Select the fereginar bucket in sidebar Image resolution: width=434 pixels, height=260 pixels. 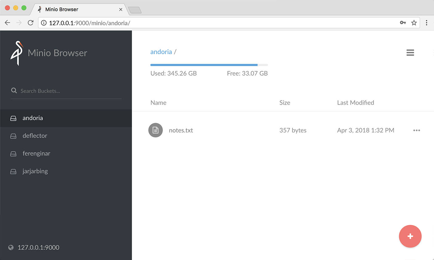click(36, 153)
